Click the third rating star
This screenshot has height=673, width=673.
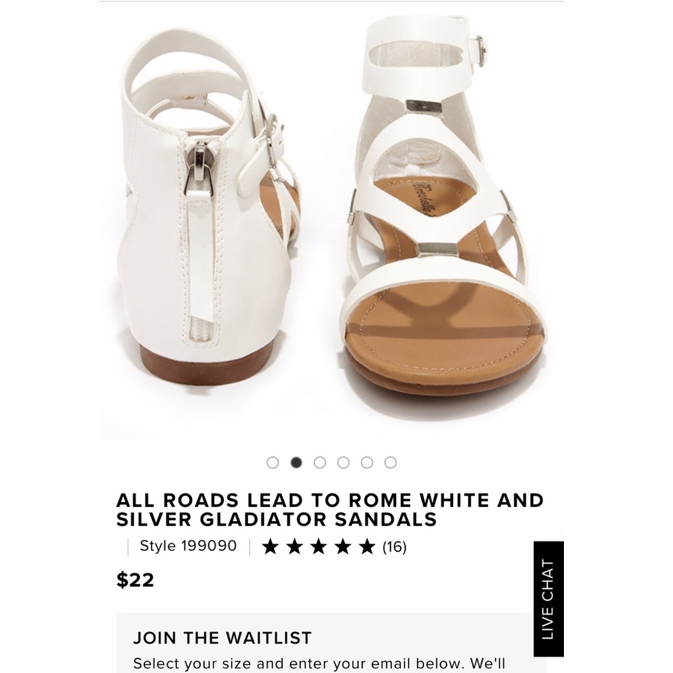click(x=319, y=546)
